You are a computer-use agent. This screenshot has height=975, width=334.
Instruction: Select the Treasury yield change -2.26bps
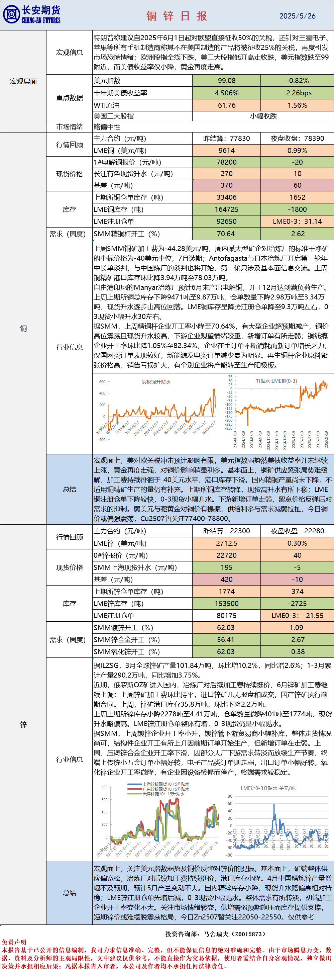297,93
